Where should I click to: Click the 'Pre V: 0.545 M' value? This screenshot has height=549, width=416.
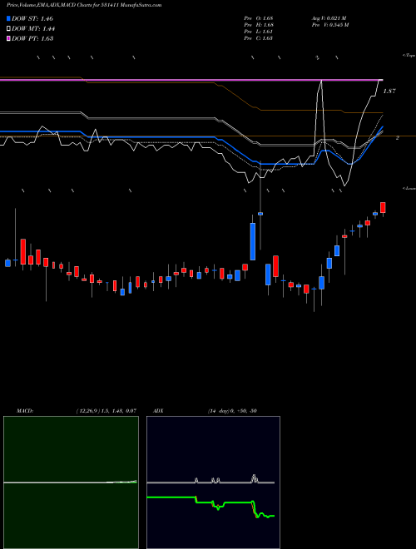pos(330,25)
